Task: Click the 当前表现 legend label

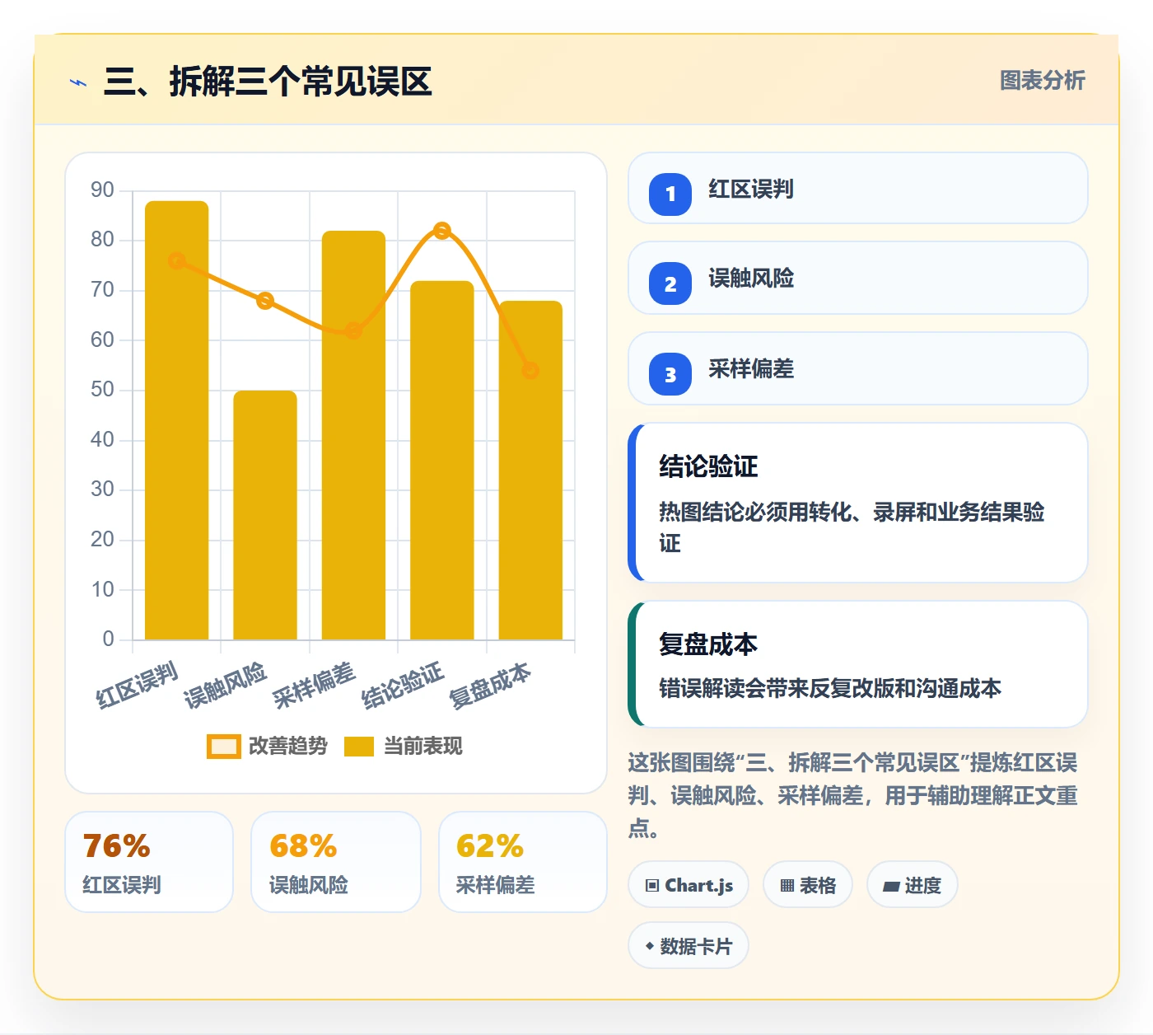Action: tap(422, 746)
